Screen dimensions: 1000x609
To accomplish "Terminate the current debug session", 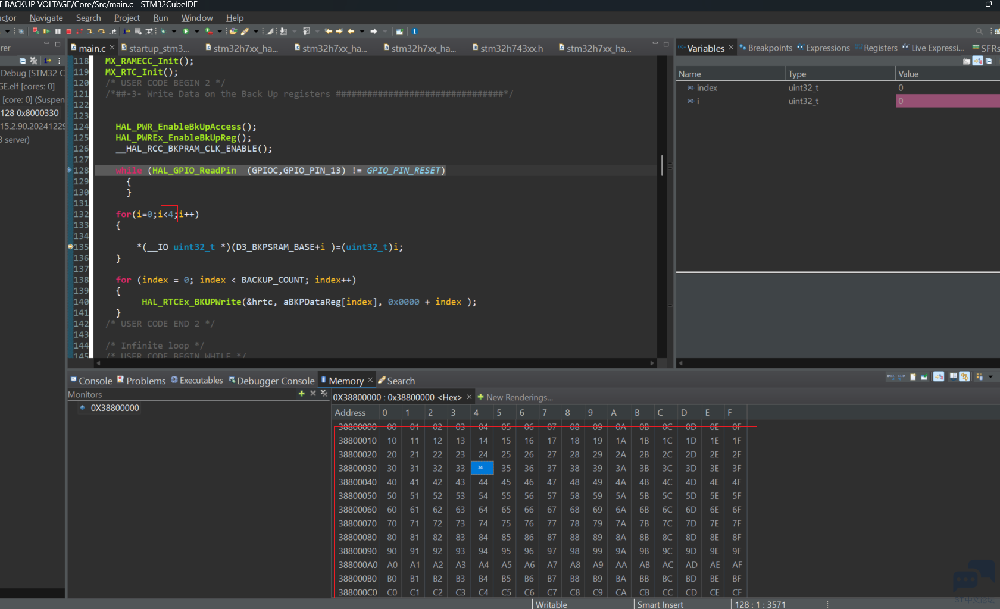I will click(x=69, y=32).
